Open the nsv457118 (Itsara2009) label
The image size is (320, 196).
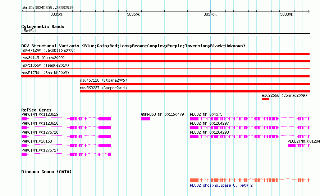(x=104, y=80)
